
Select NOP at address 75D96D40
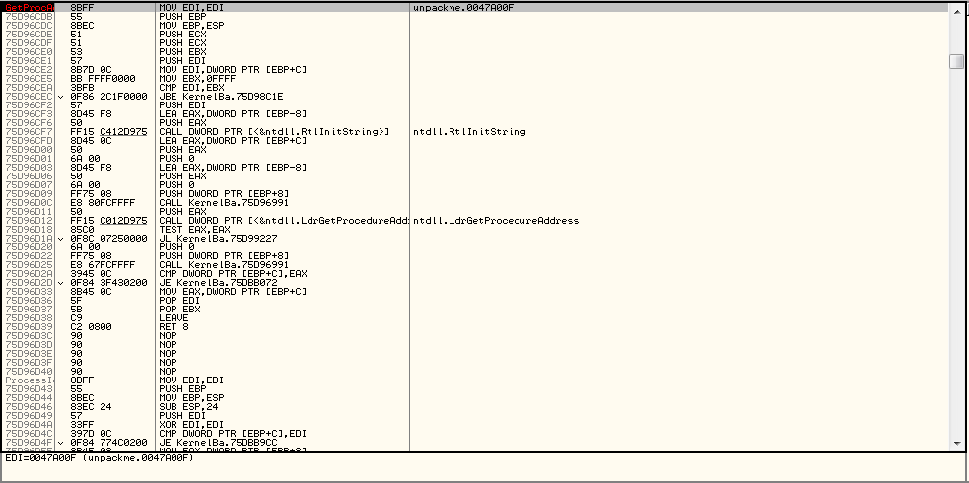coord(168,371)
